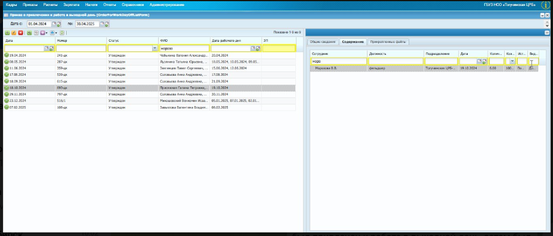Click green status icon of row 07.02.2025
This screenshot has height=236, width=553.
point(7,107)
